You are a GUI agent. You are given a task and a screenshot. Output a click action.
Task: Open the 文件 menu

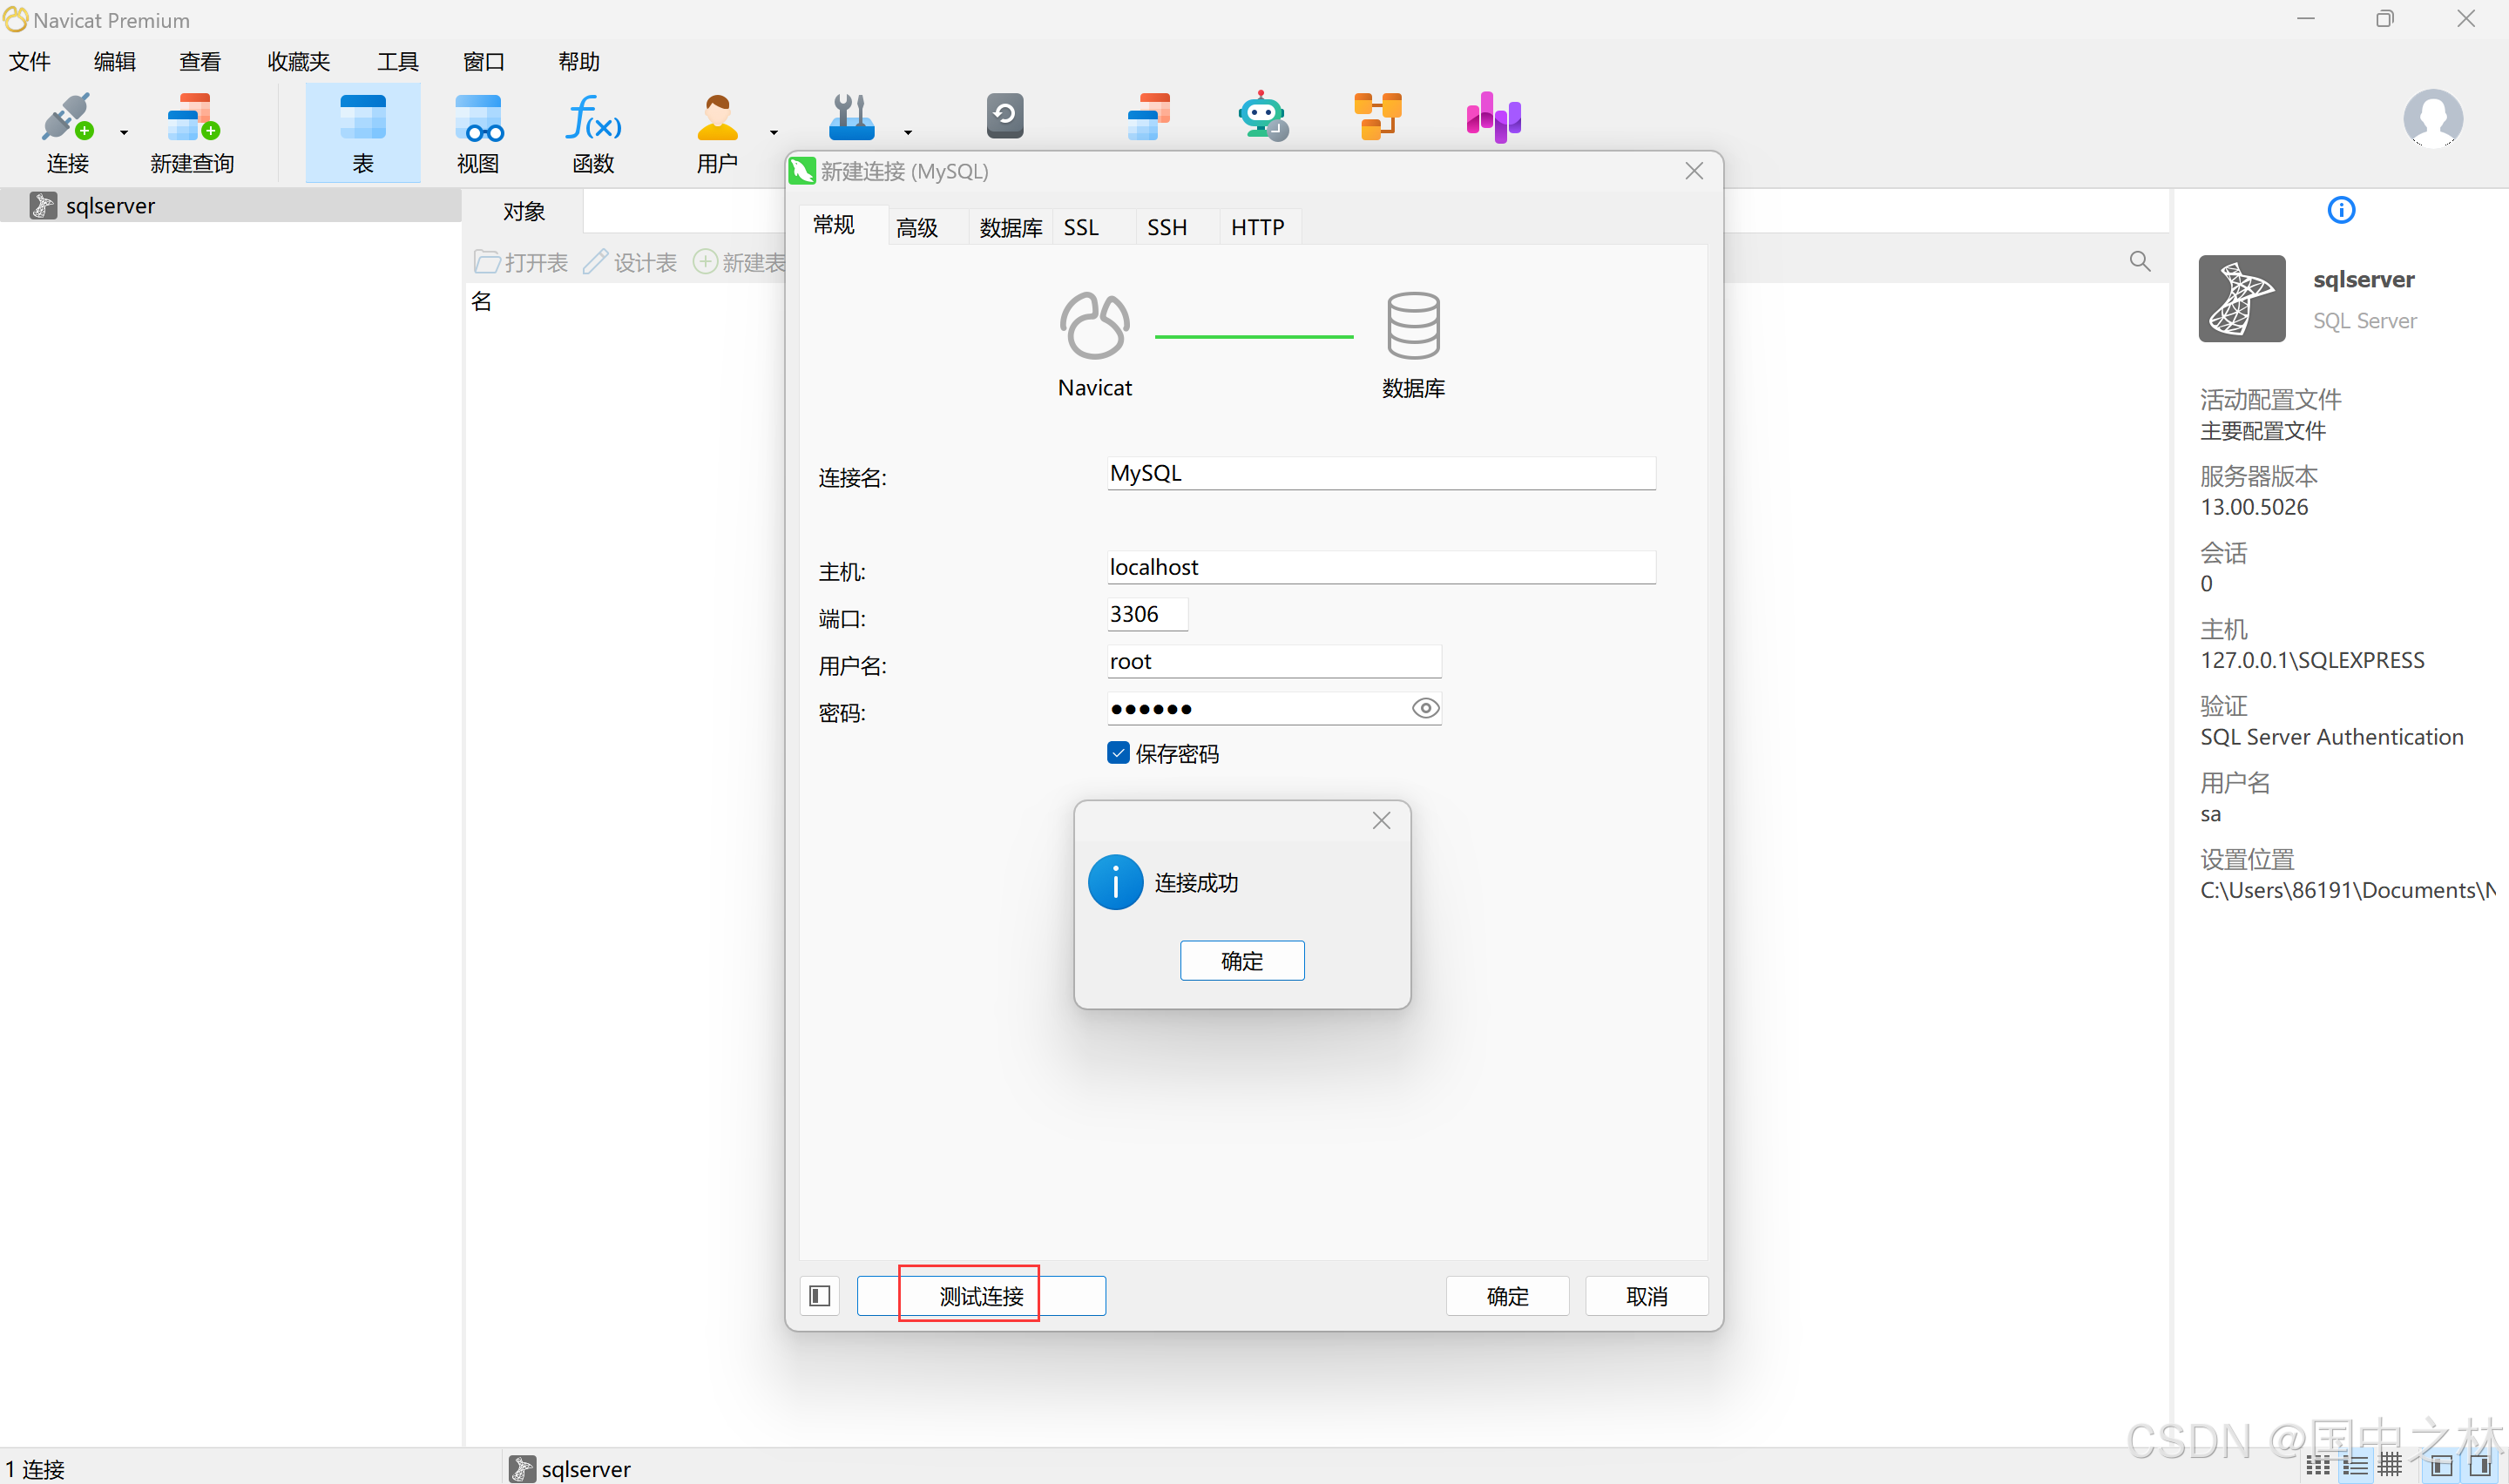pos(30,62)
